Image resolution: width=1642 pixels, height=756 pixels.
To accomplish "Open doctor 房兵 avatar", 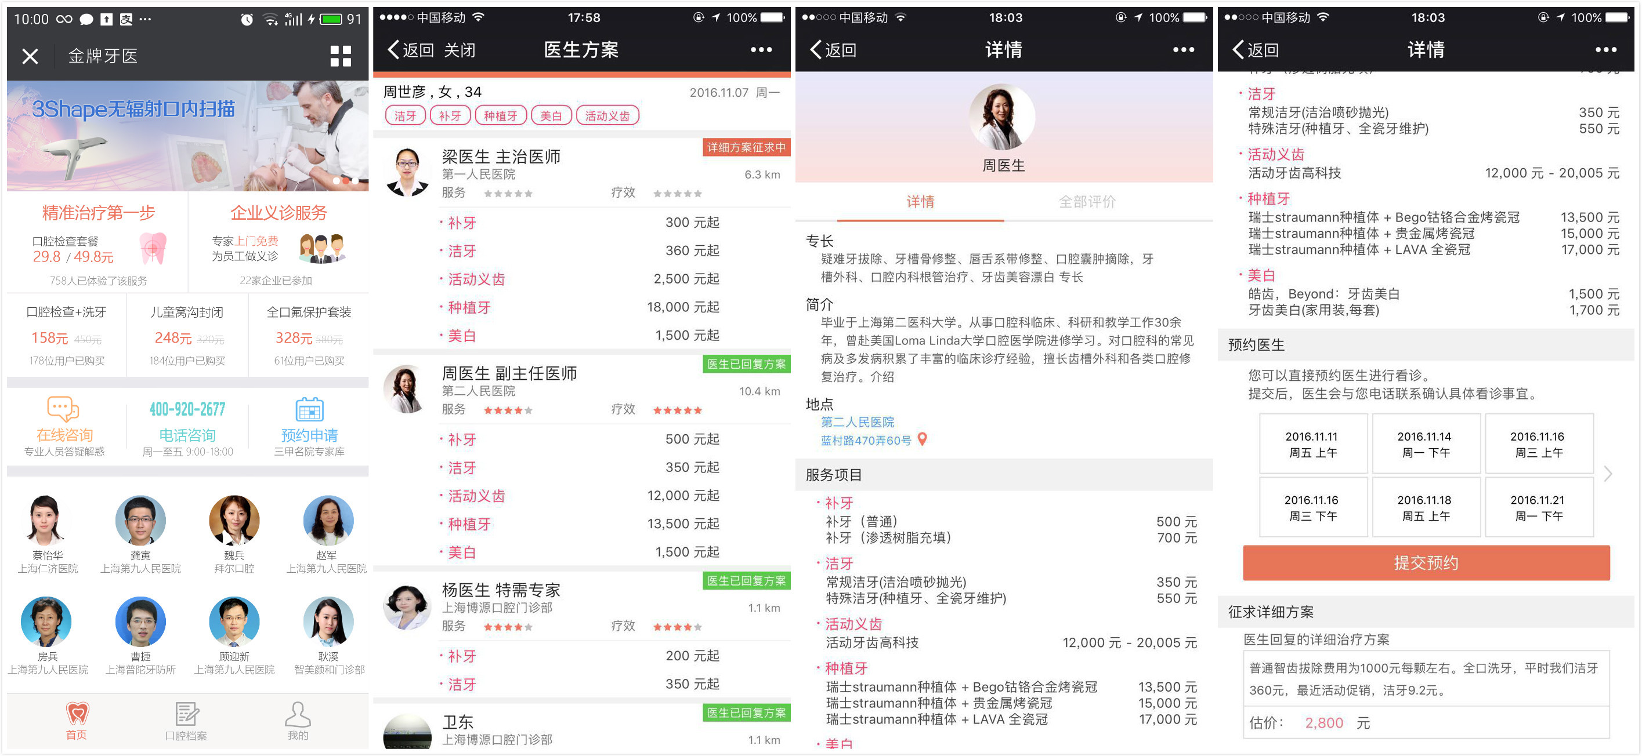I will click(46, 621).
